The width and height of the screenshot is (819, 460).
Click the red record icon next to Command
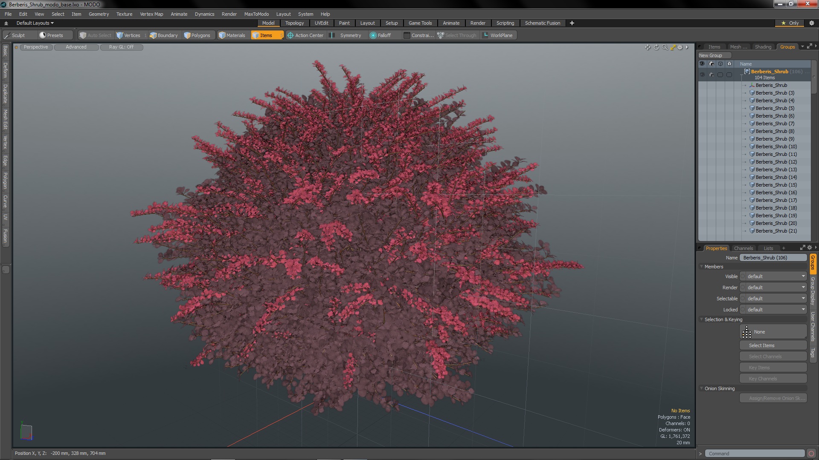[811, 454]
